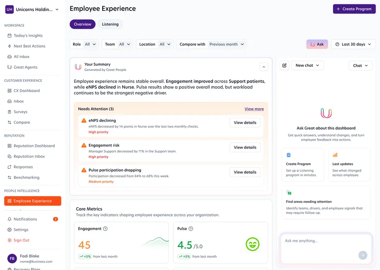Viewport: 380px width, 270px height.
Task: Open Benchmarking in sidebar
Action: (26, 177)
